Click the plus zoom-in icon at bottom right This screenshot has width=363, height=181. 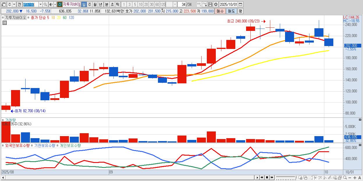tap(355, 178)
